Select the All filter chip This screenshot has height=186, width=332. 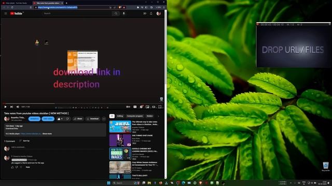coord(112,116)
